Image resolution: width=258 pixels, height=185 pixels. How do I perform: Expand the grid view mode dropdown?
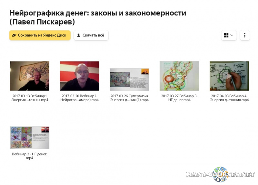point(229,35)
